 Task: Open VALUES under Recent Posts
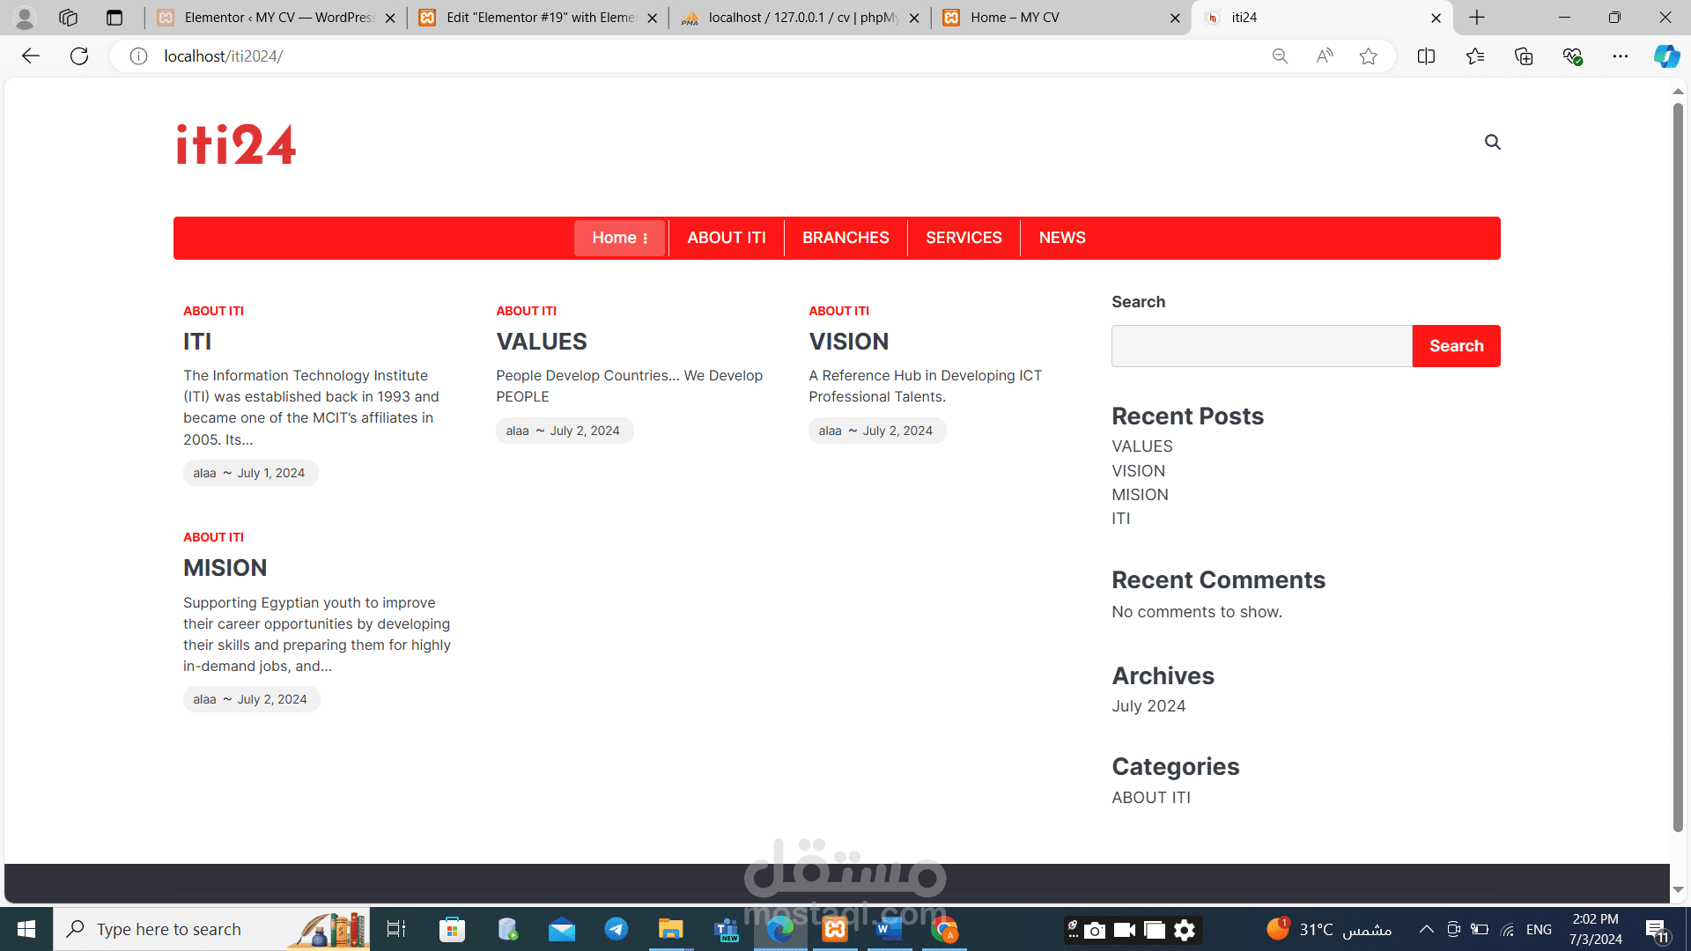tap(1141, 446)
